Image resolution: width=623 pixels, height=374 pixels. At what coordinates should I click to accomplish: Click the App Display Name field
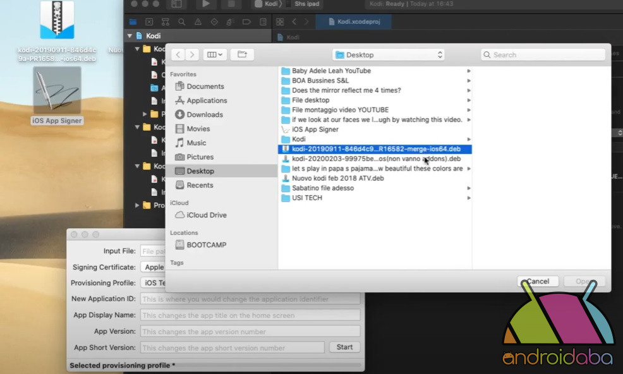[250, 315]
